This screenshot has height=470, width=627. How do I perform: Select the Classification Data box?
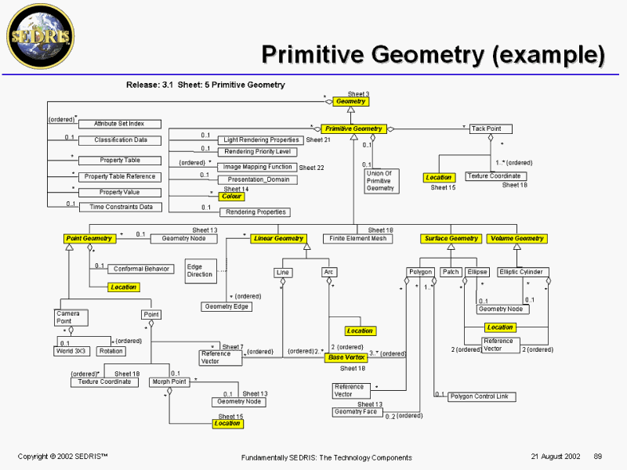click(120, 140)
